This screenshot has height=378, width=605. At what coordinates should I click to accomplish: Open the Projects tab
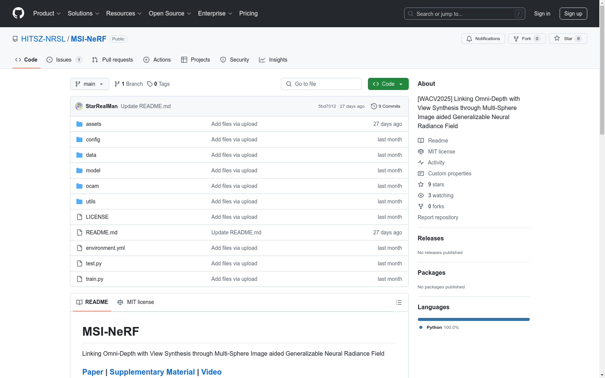point(195,60)
